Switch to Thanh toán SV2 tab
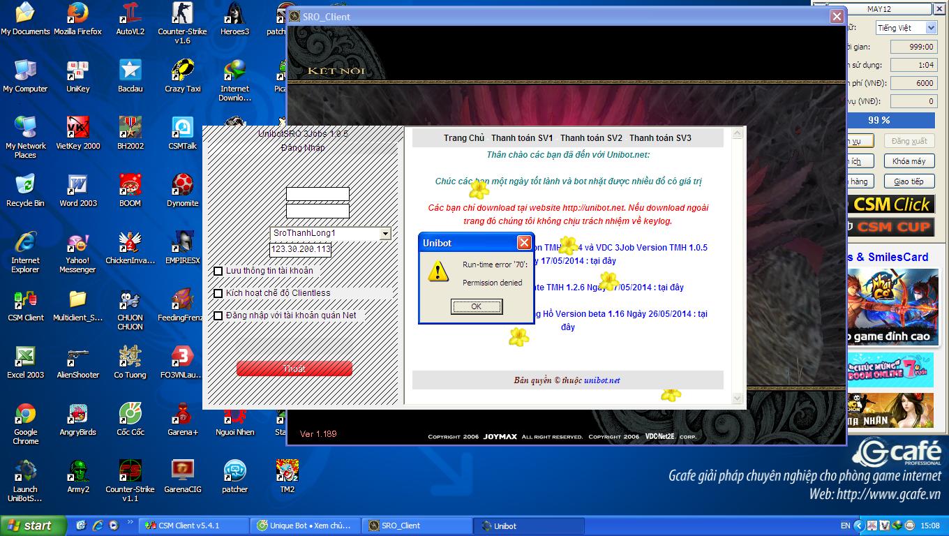Screen dimensions: 949x536 [x=591, y=138]
